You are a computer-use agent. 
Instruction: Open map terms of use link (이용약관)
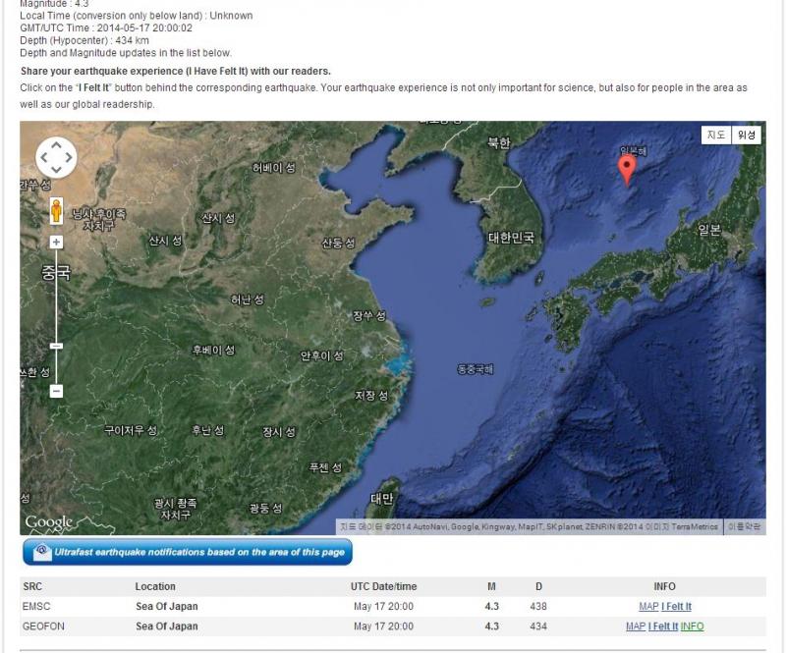[744, 527]
